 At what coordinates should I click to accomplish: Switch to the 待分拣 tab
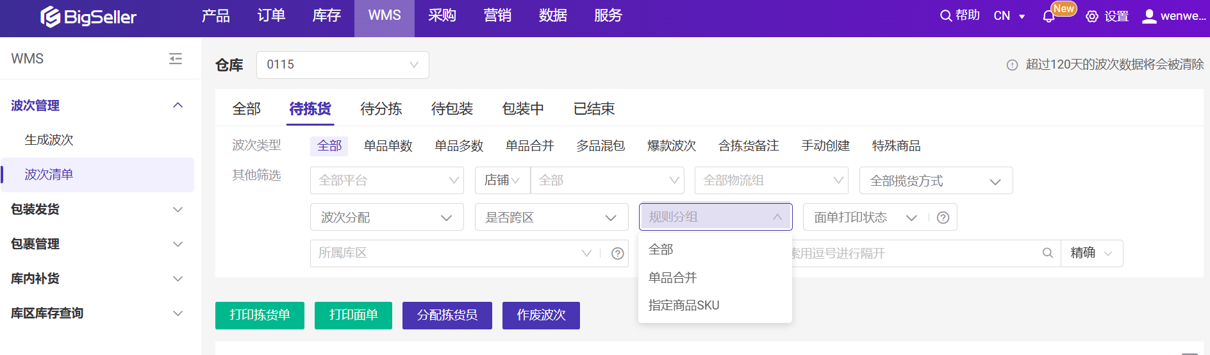click(x=381, y=109)
